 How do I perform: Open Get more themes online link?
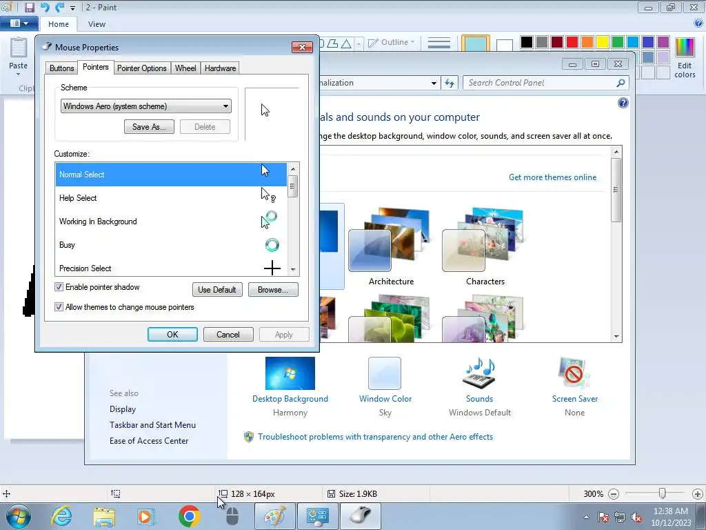tap(552, 177)
